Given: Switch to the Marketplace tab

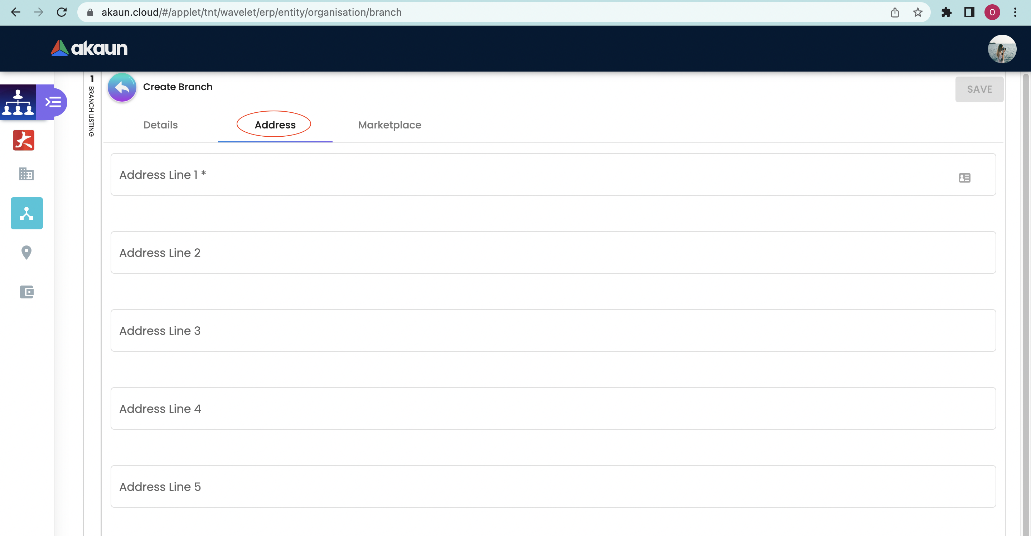Looking at the screenshot, I should [389, 125].
